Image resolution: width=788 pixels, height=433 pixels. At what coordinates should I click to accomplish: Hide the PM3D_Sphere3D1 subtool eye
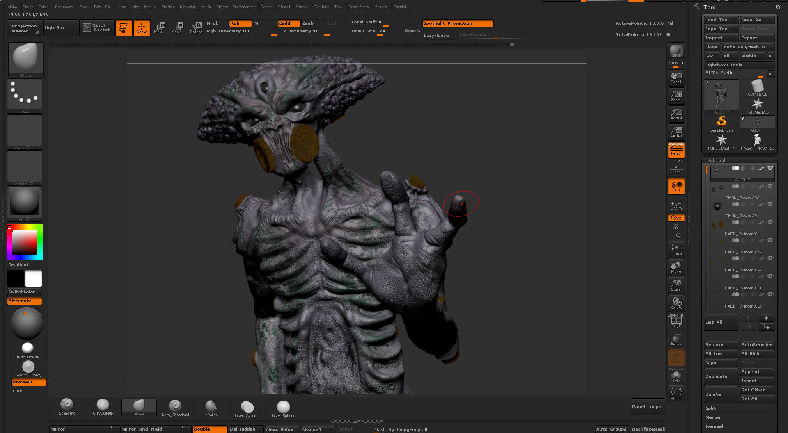pos(770,204)
